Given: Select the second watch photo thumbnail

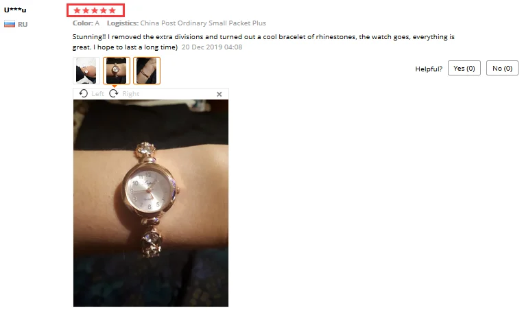Looking at the screenshot, I should pos(117,71).
